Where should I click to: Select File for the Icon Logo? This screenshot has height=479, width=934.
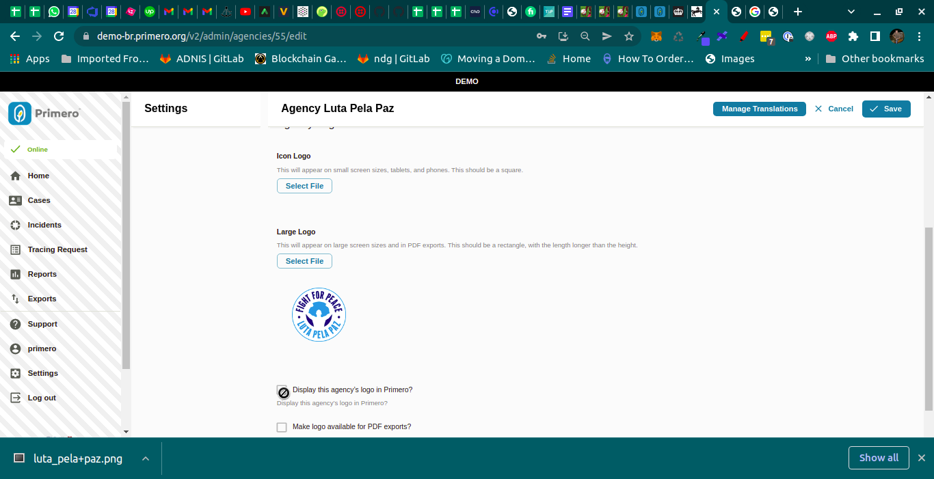304,186
